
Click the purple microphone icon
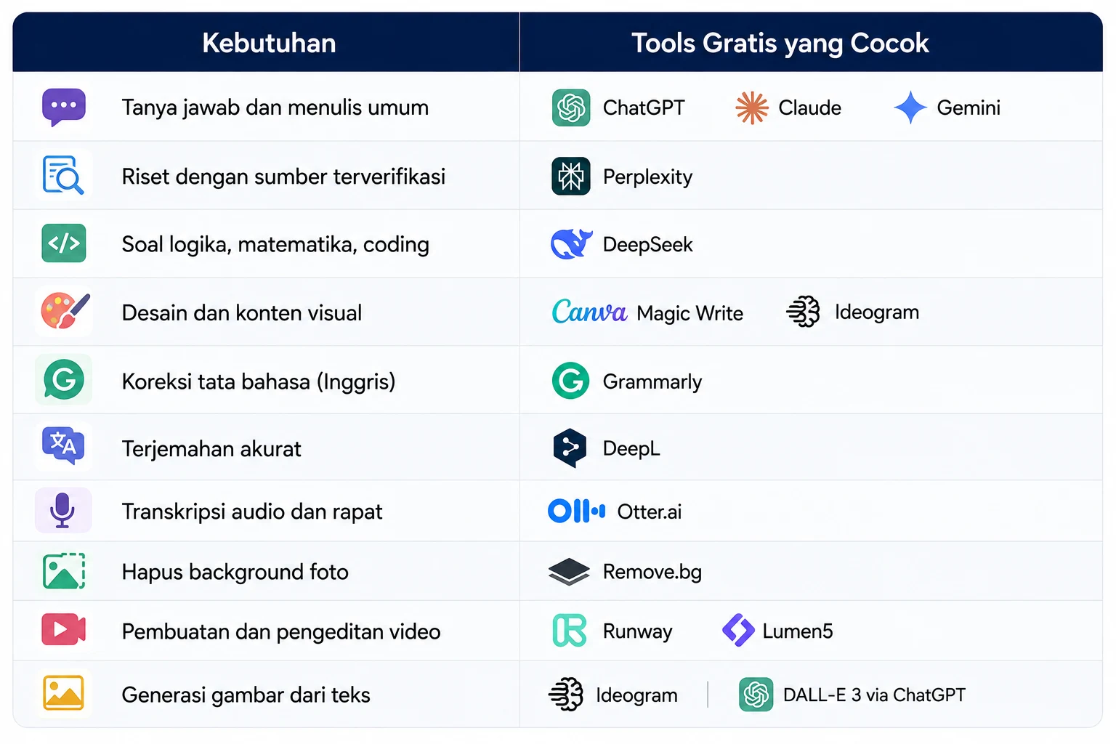point(62,510)
